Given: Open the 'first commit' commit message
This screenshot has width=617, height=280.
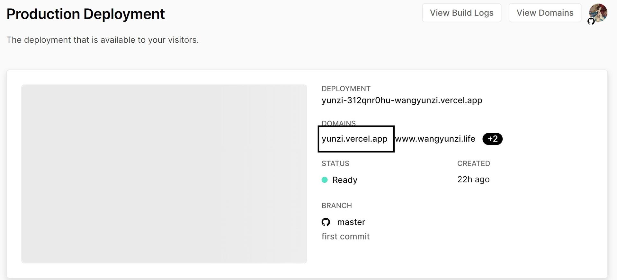Looking at the screenshot, I should point(345,236).
